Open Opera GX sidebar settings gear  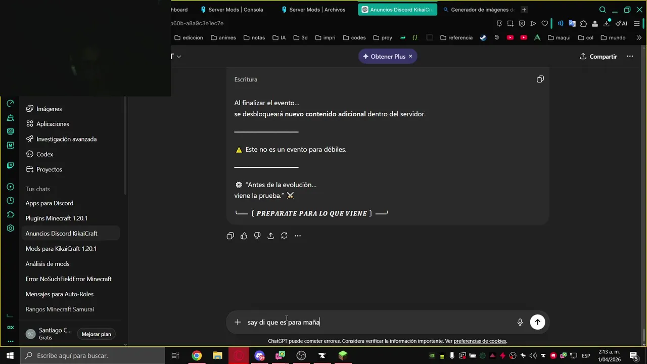tap(10, 228)
